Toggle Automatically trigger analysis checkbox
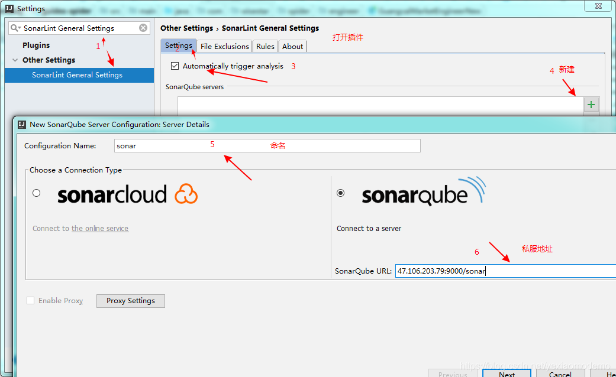The width and height of the screenshot is (616, 377). pyautogui.click(x=175, y=66)
